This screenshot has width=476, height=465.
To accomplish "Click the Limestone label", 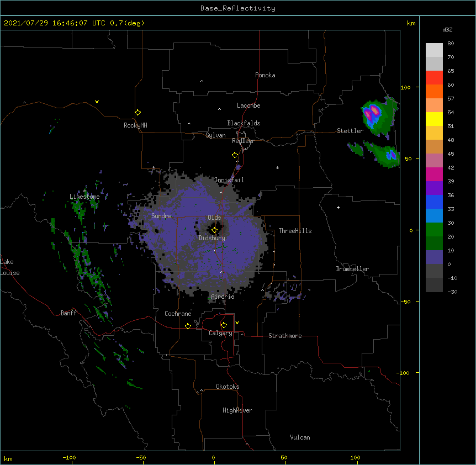I will [84, 197].
